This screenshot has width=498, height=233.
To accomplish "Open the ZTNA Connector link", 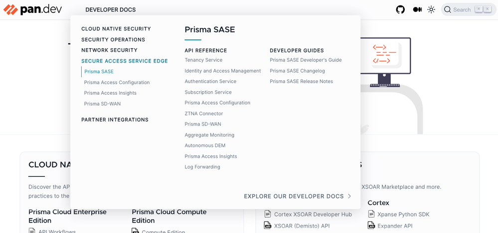I will [204, 114].
